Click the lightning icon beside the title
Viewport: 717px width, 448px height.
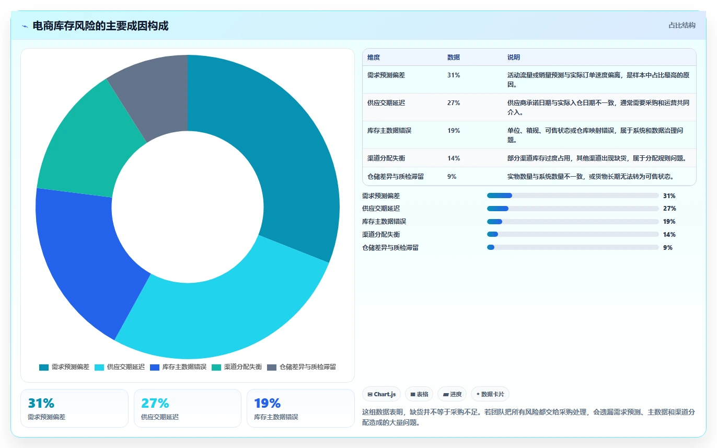click(x=25, y=26)
